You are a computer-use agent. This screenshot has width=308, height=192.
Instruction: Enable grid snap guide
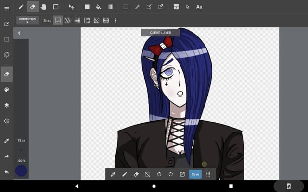pos(77,21)
